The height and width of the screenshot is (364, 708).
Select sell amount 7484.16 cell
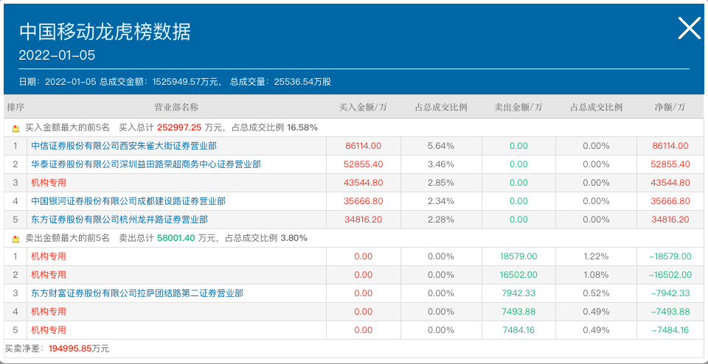(x=518, y=330)
